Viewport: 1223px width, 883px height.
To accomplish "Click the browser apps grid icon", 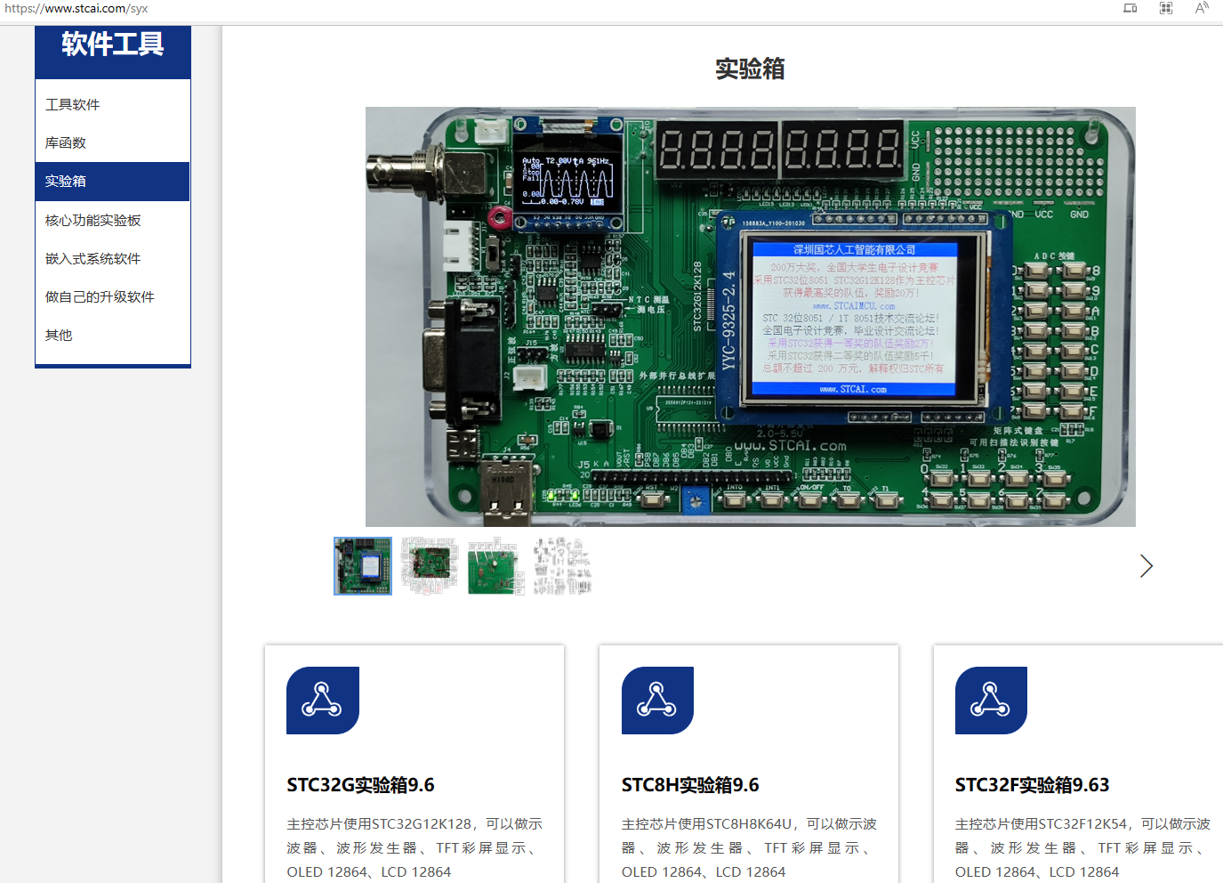I will (x=1166, y=8).
